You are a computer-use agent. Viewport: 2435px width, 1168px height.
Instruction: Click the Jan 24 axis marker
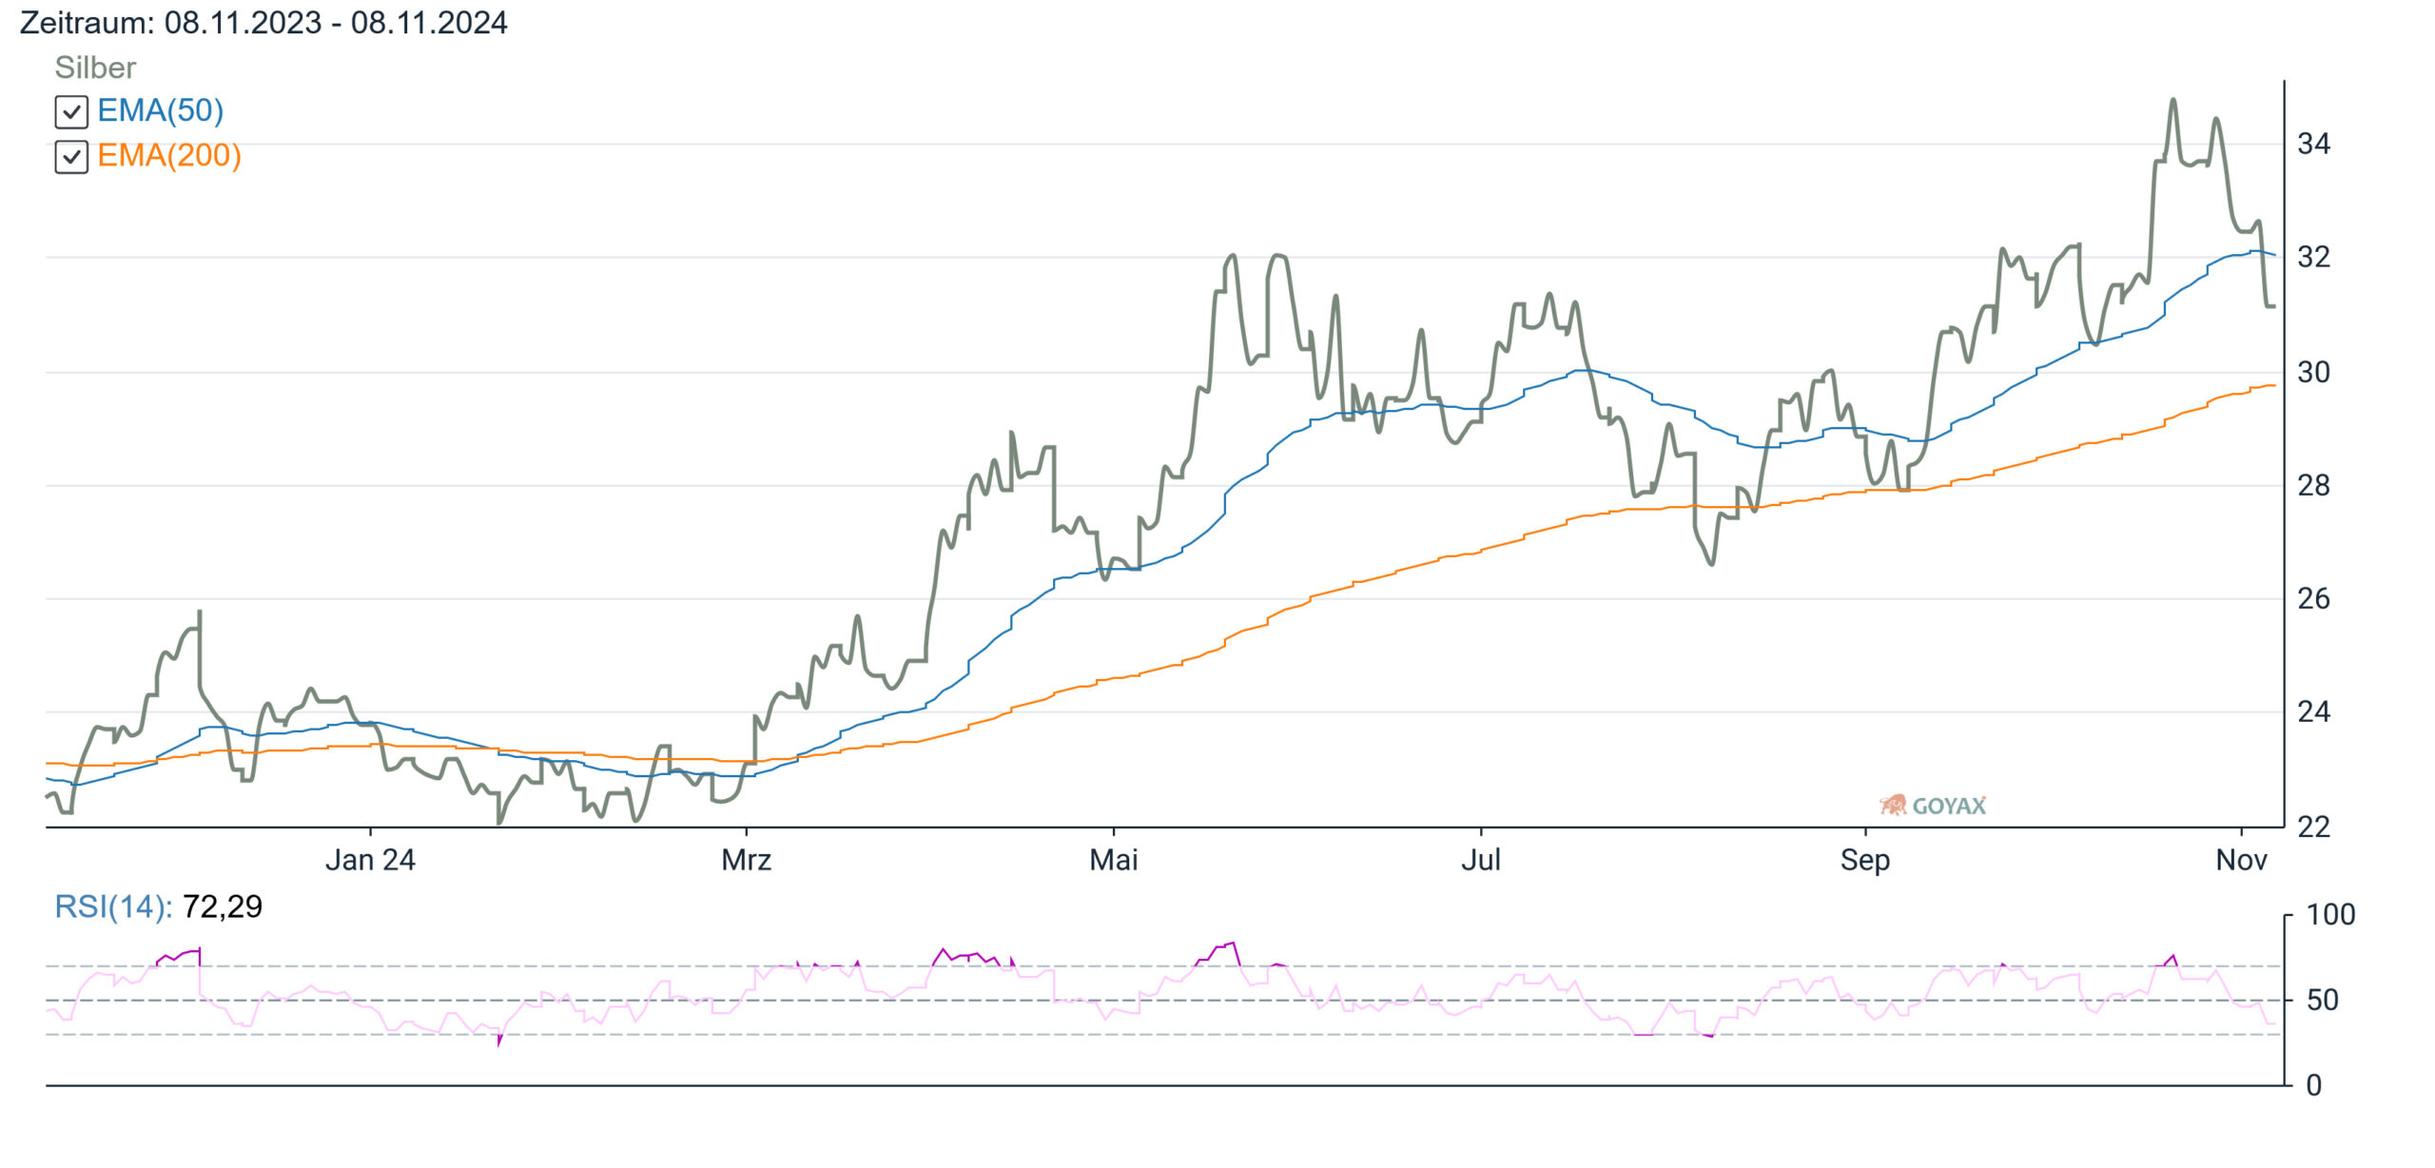coord(370,860)
